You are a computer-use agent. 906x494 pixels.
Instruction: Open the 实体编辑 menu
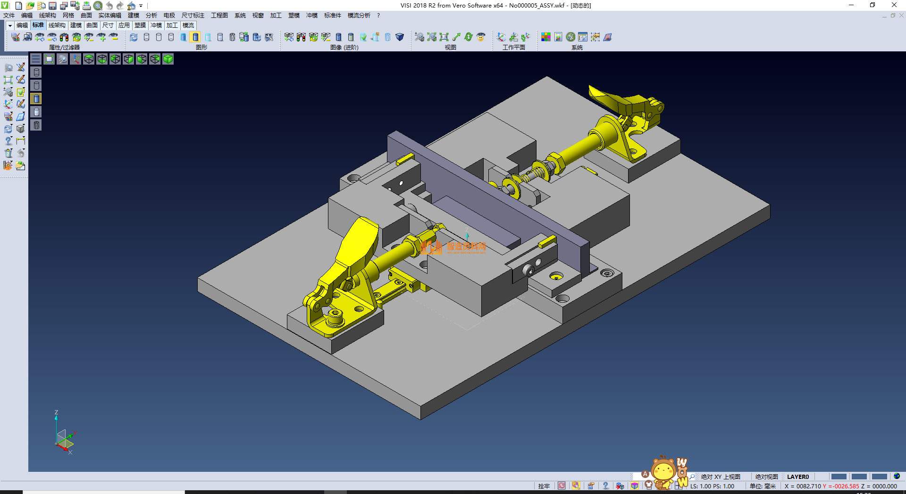click(109, 16)
